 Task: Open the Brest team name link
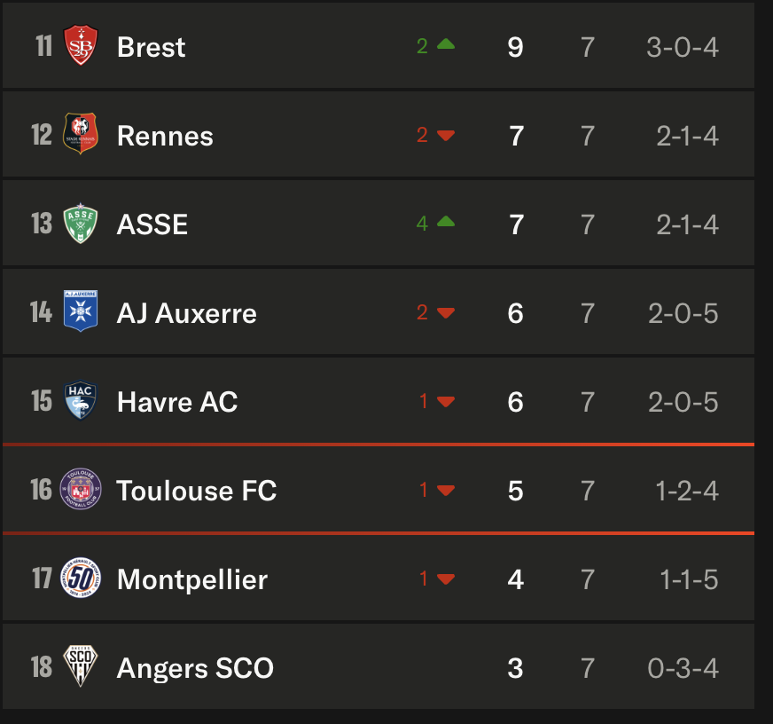pyautogui.click(x=152, y=47)
